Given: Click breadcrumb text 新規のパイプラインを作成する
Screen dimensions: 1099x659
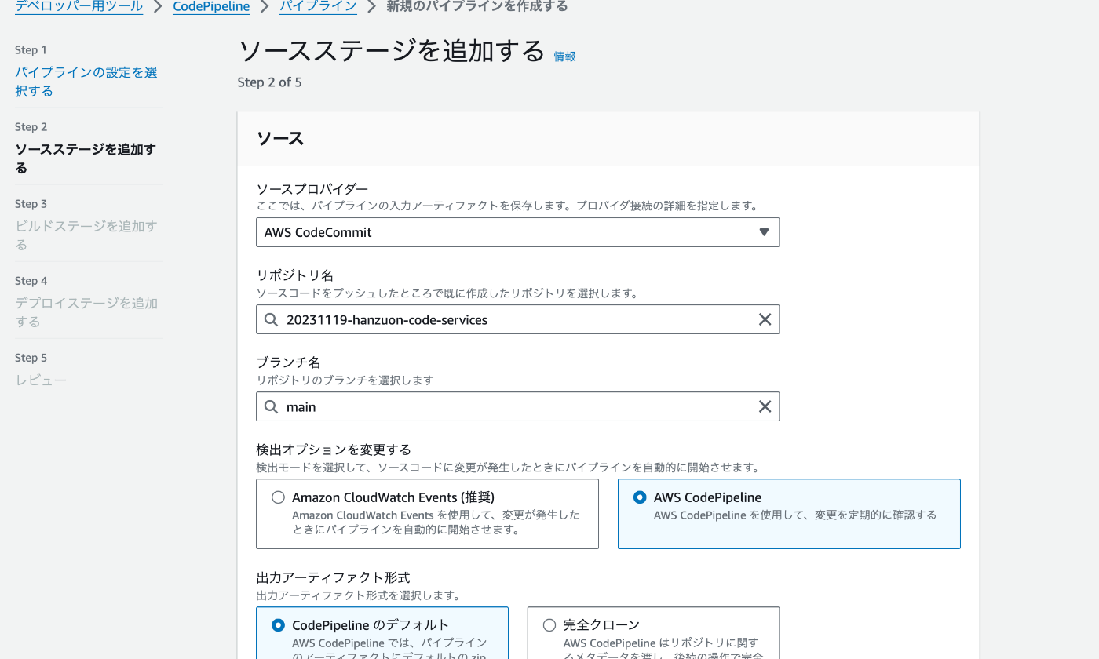Looking at the screenshot, I should (477, 6).
